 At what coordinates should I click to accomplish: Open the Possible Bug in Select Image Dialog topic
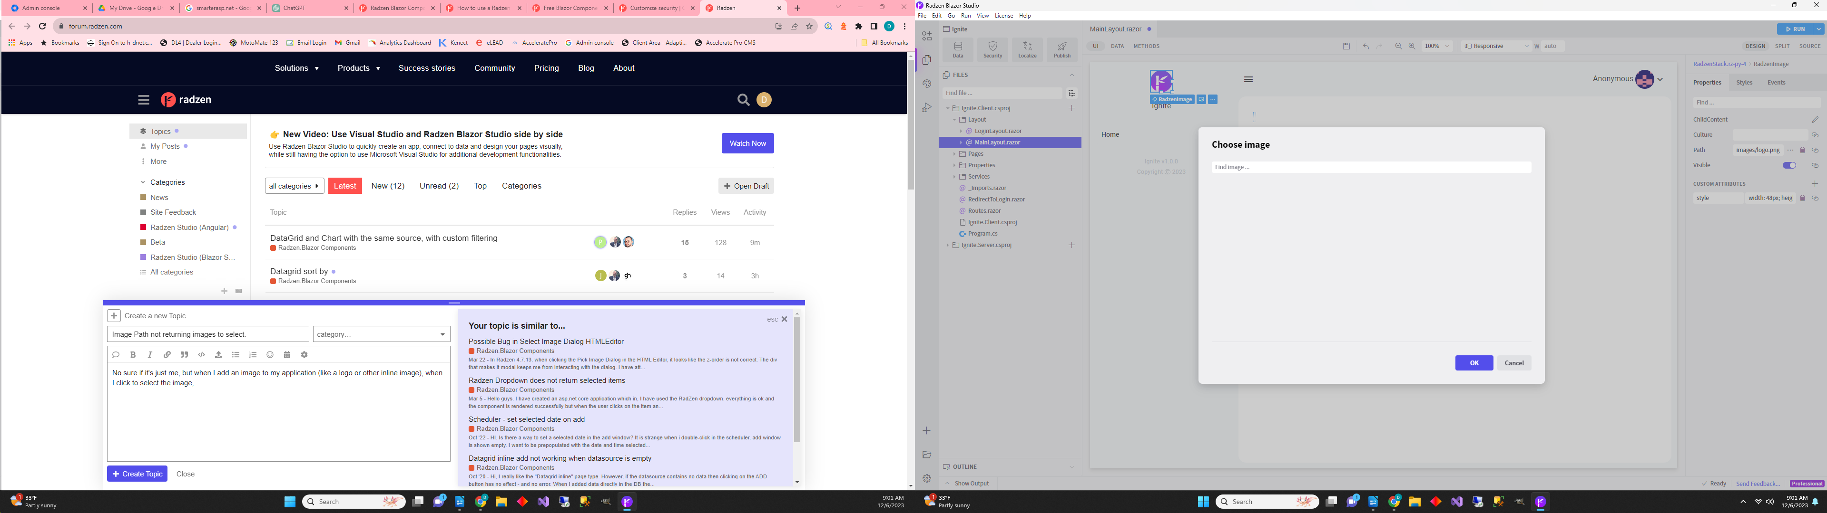click(546, 342)
